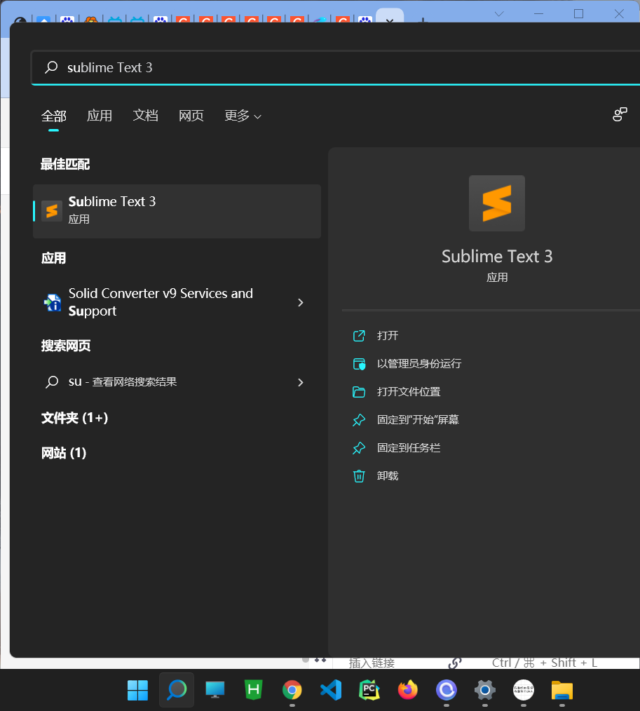Screen dimensions: 640x711
Task: Click the shield icon beside 以管理员身份运行
Action: 359,364
